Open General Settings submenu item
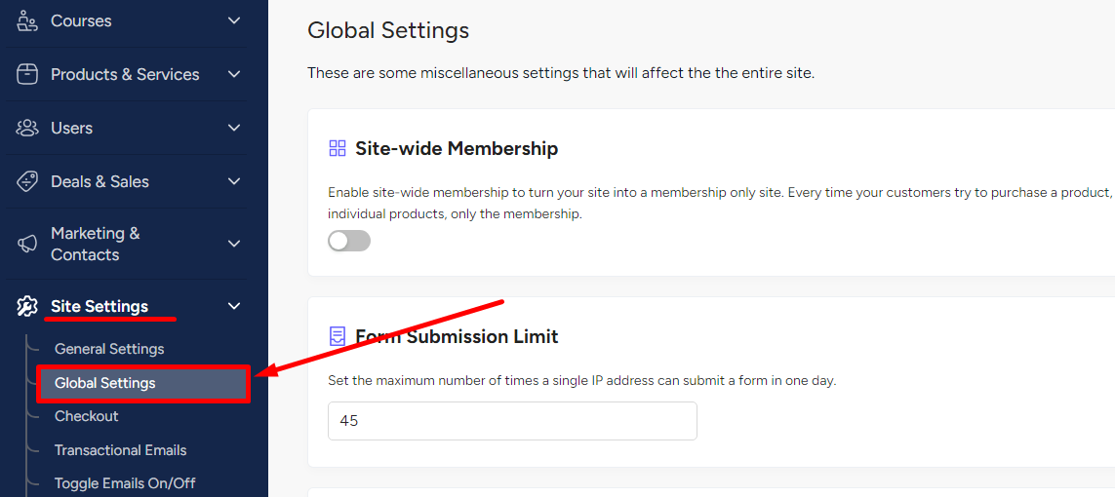Image resolution: width=1115 pixels, height=497 pixels. click(x=109, y=349)
